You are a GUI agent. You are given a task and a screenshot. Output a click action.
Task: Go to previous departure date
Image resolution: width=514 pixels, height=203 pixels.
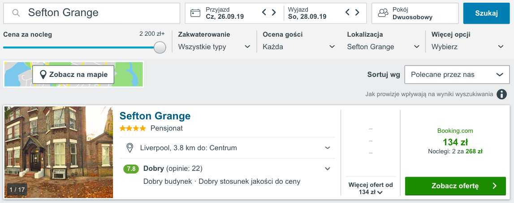348,13
